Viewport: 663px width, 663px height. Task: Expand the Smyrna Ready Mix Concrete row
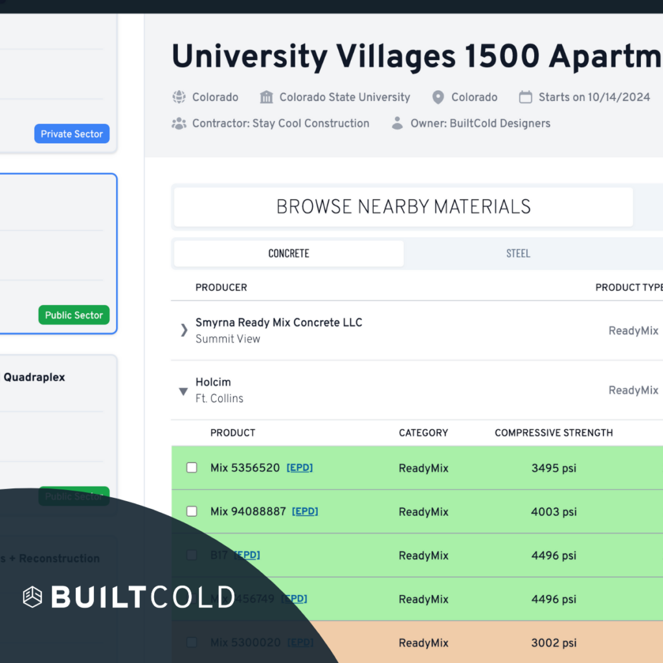[x=184, y=330]
